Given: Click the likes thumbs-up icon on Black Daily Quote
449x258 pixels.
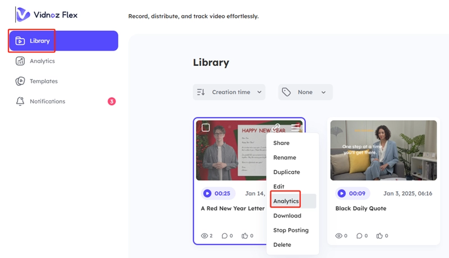Looking at the screenshot, I should pyautogui.click(x=379, y=236).
